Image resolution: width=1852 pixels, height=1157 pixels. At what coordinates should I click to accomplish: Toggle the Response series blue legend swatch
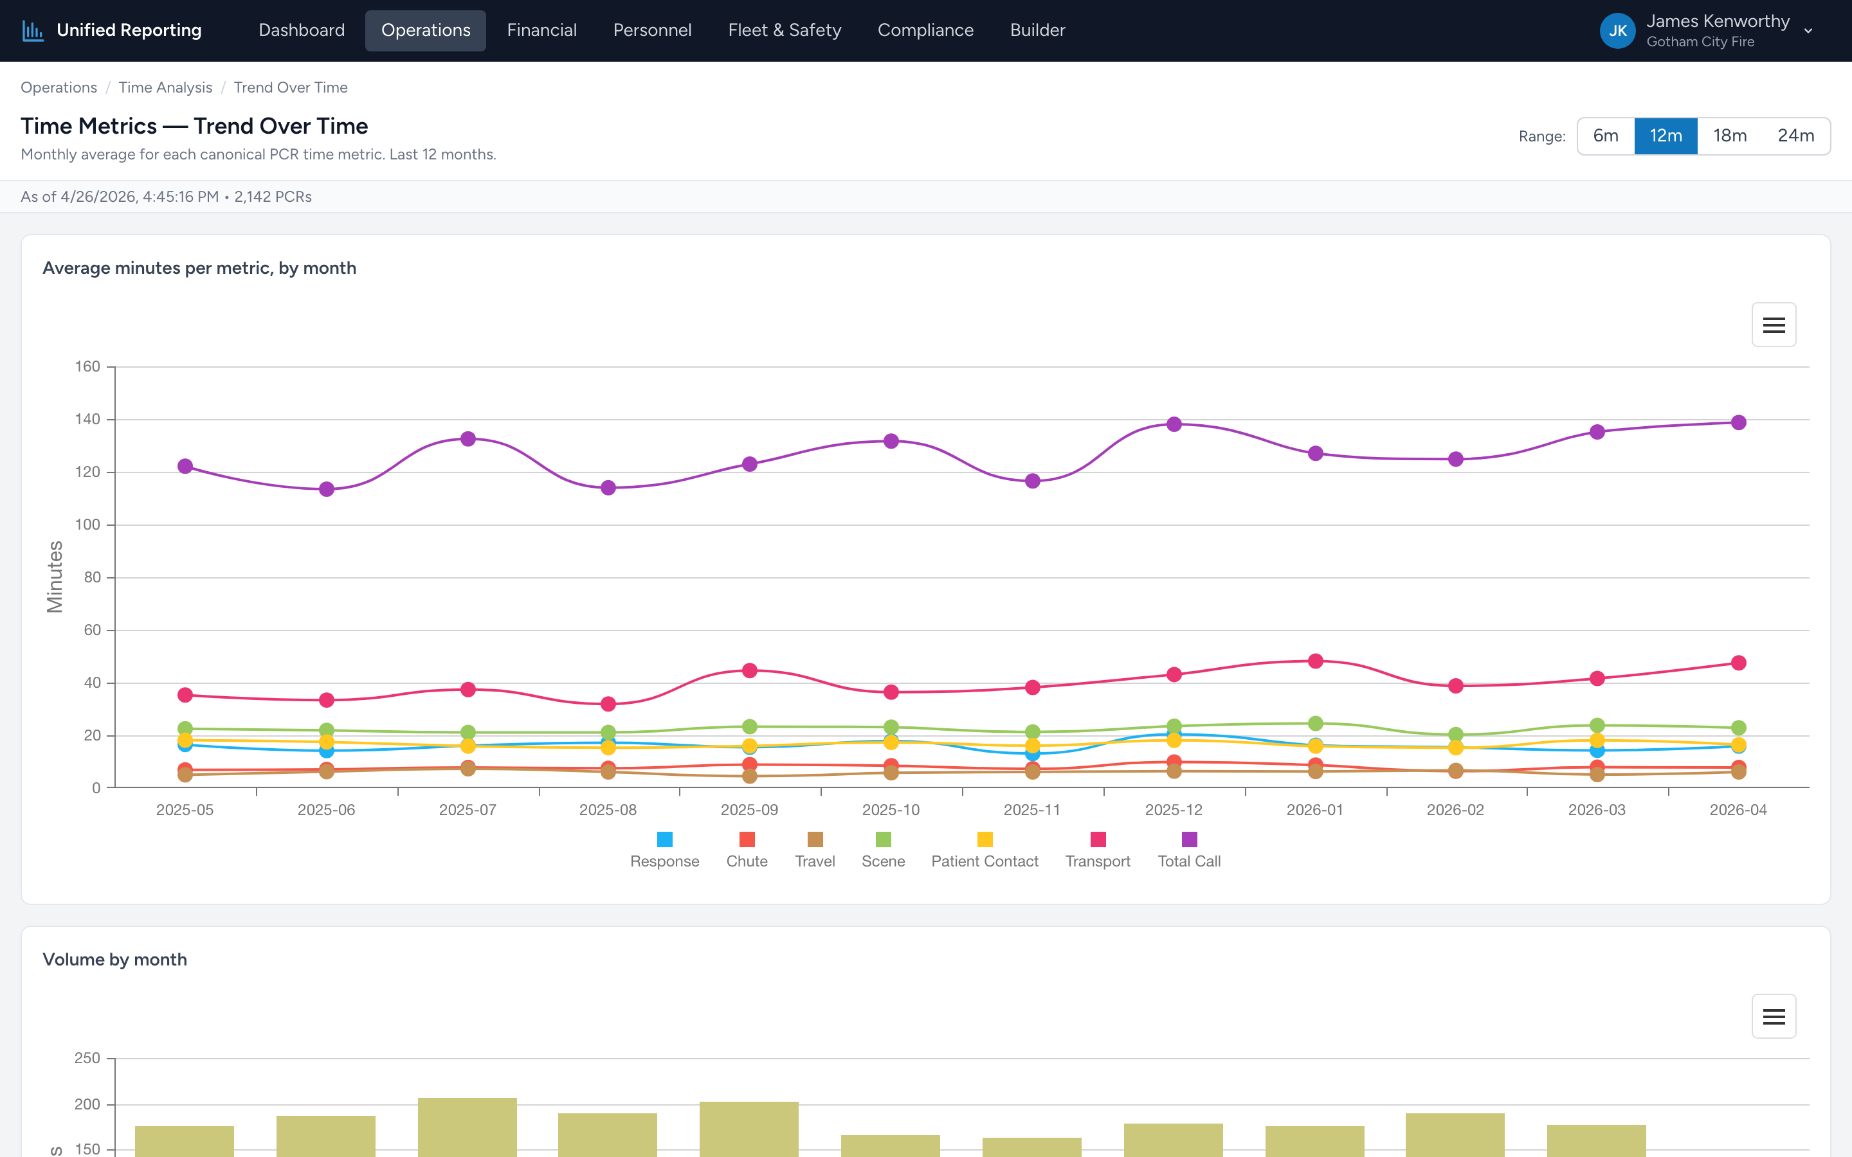coord(664,839)
